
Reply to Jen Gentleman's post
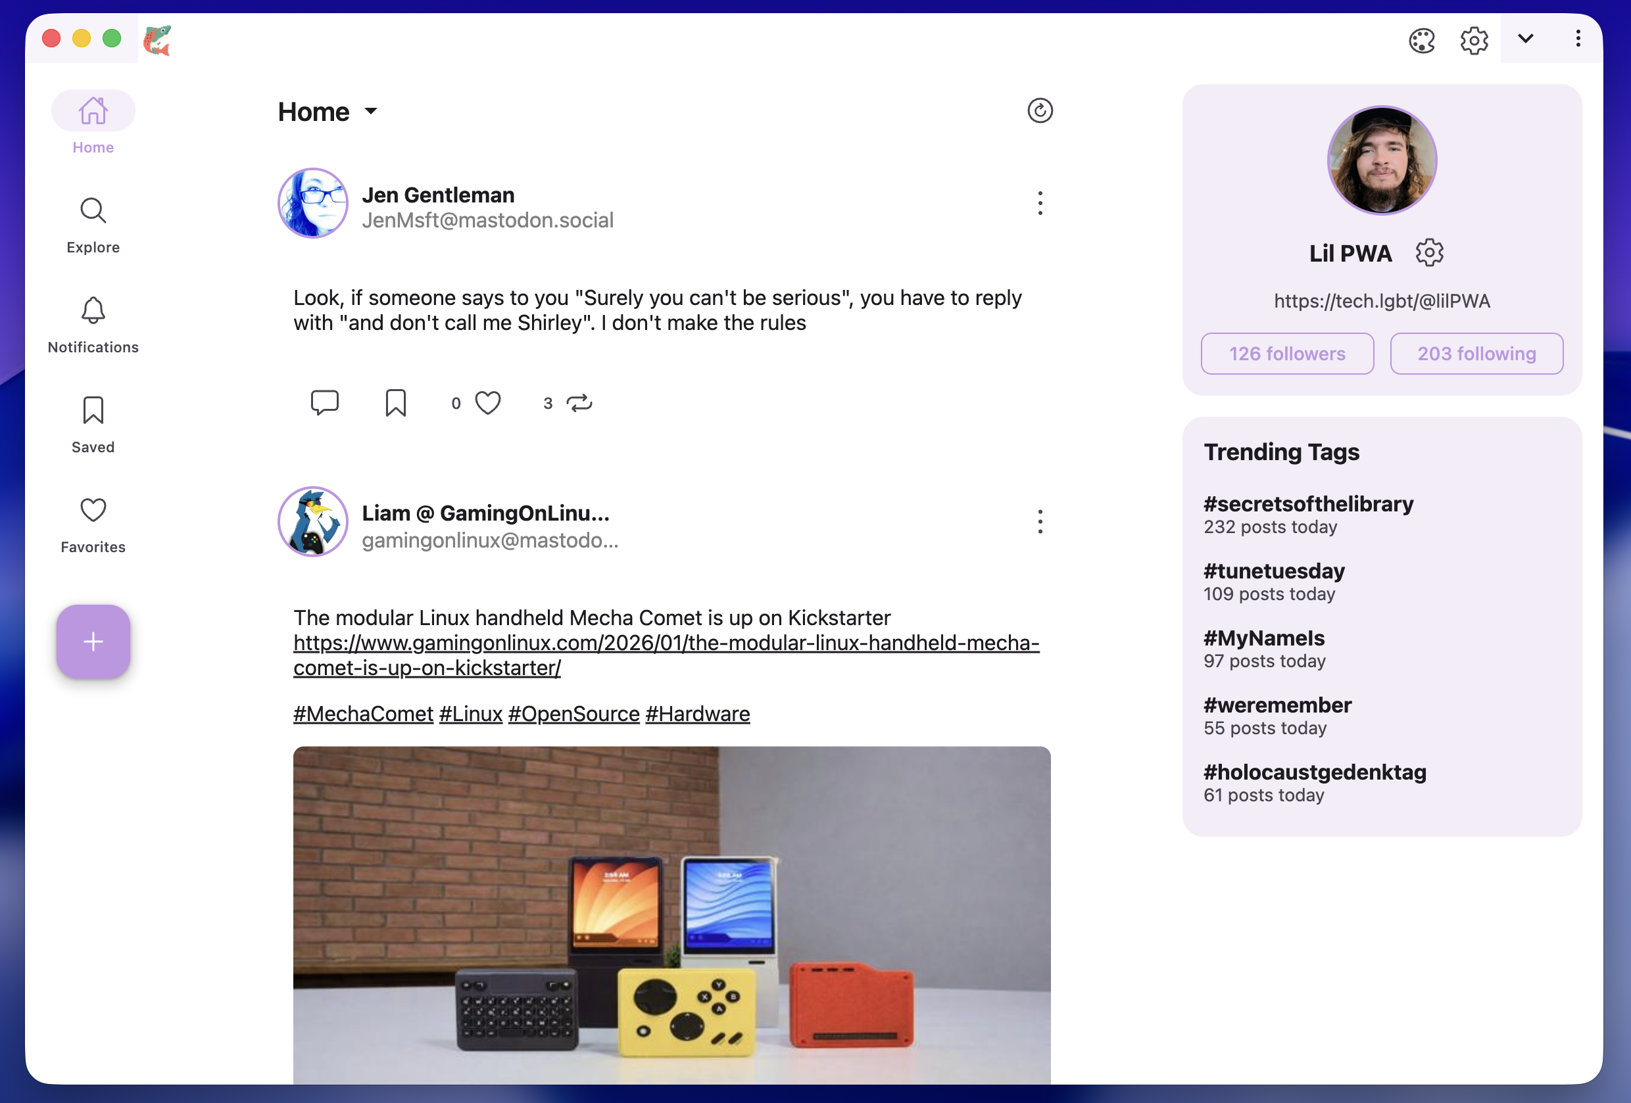click(x=324, y=403)
